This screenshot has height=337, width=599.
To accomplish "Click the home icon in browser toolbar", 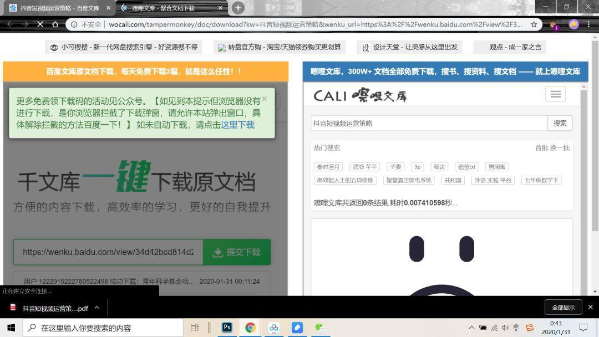I will pos(54,24).
